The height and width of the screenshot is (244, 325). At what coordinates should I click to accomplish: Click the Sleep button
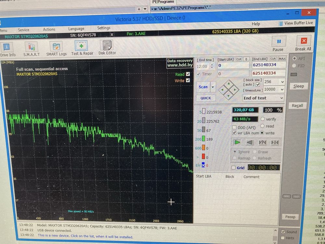point(298,86)
